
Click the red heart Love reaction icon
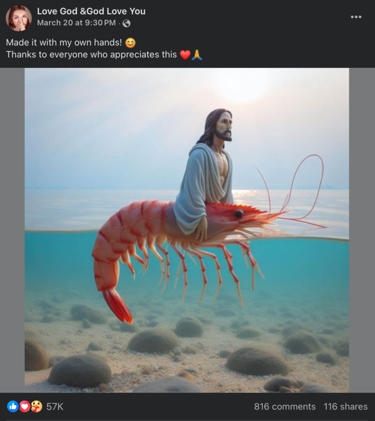25,406
